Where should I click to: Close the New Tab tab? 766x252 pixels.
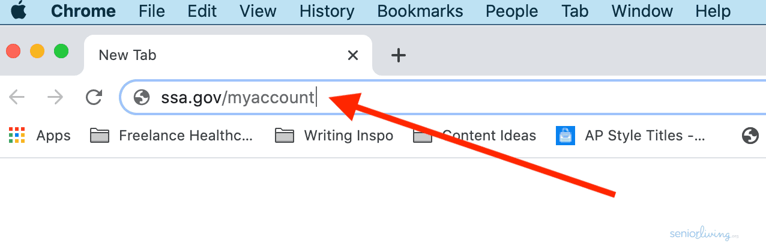(x=353, y=56)
